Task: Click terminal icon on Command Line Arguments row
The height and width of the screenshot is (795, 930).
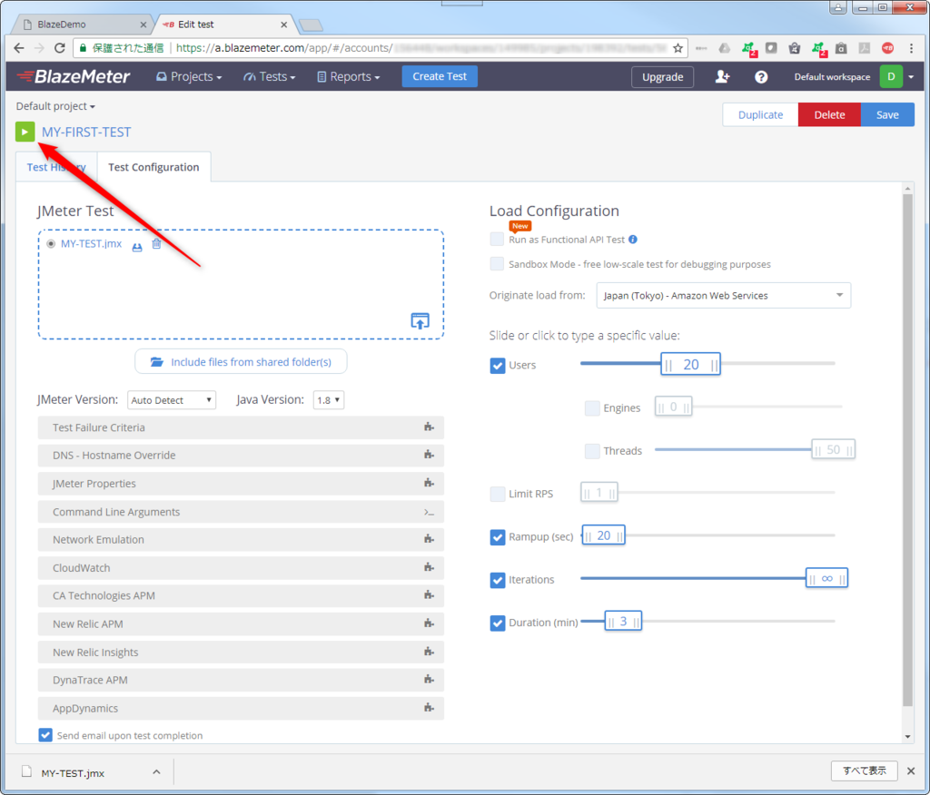Action: (429, 512)
